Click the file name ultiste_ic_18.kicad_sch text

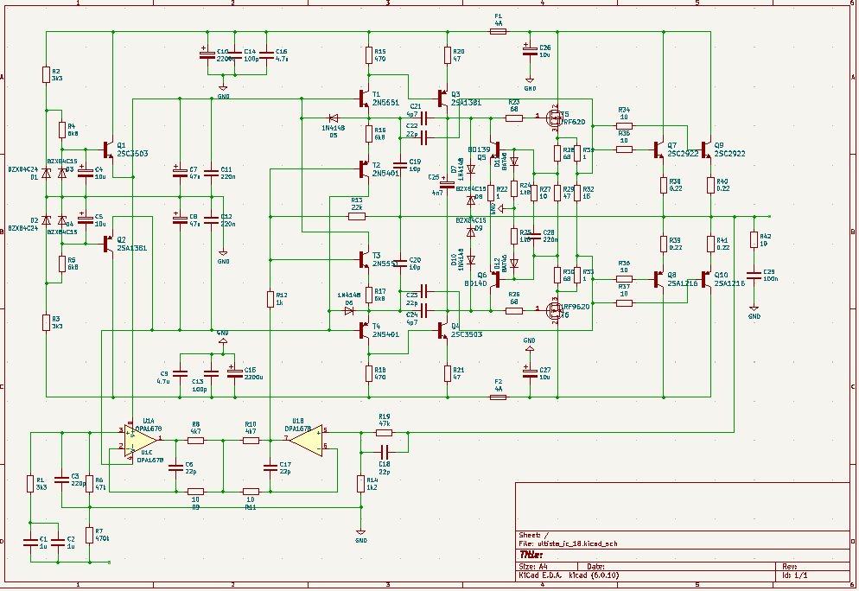577,543
